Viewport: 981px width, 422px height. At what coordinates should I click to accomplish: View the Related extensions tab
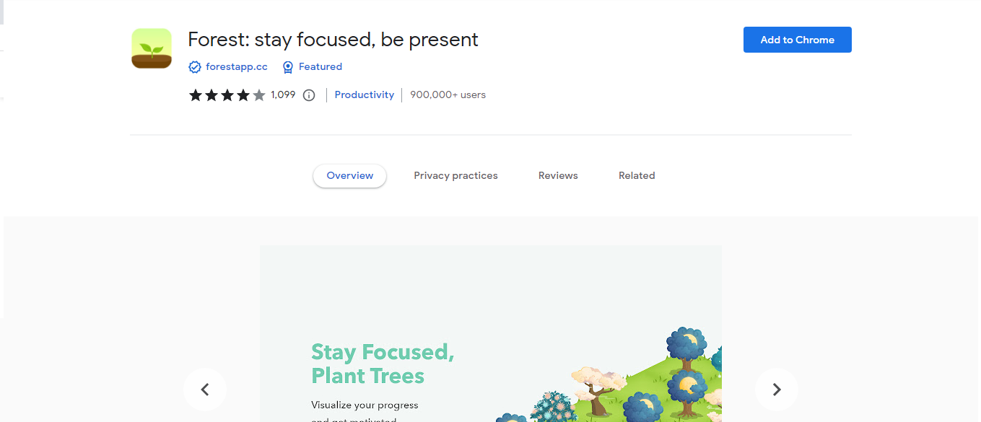(x=637, y=175)
